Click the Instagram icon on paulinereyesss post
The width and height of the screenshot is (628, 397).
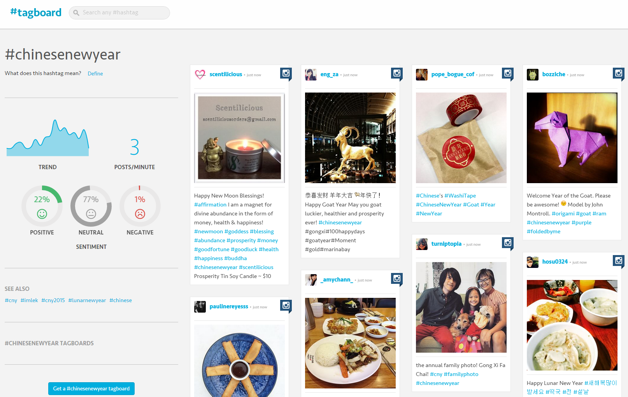286,305
